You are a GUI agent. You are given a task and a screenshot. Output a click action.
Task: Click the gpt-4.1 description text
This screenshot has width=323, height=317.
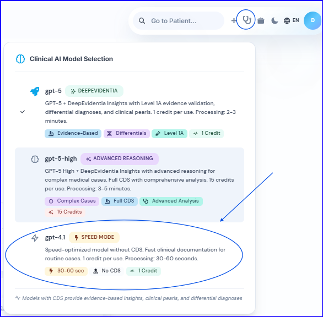(x=135, y=254)
